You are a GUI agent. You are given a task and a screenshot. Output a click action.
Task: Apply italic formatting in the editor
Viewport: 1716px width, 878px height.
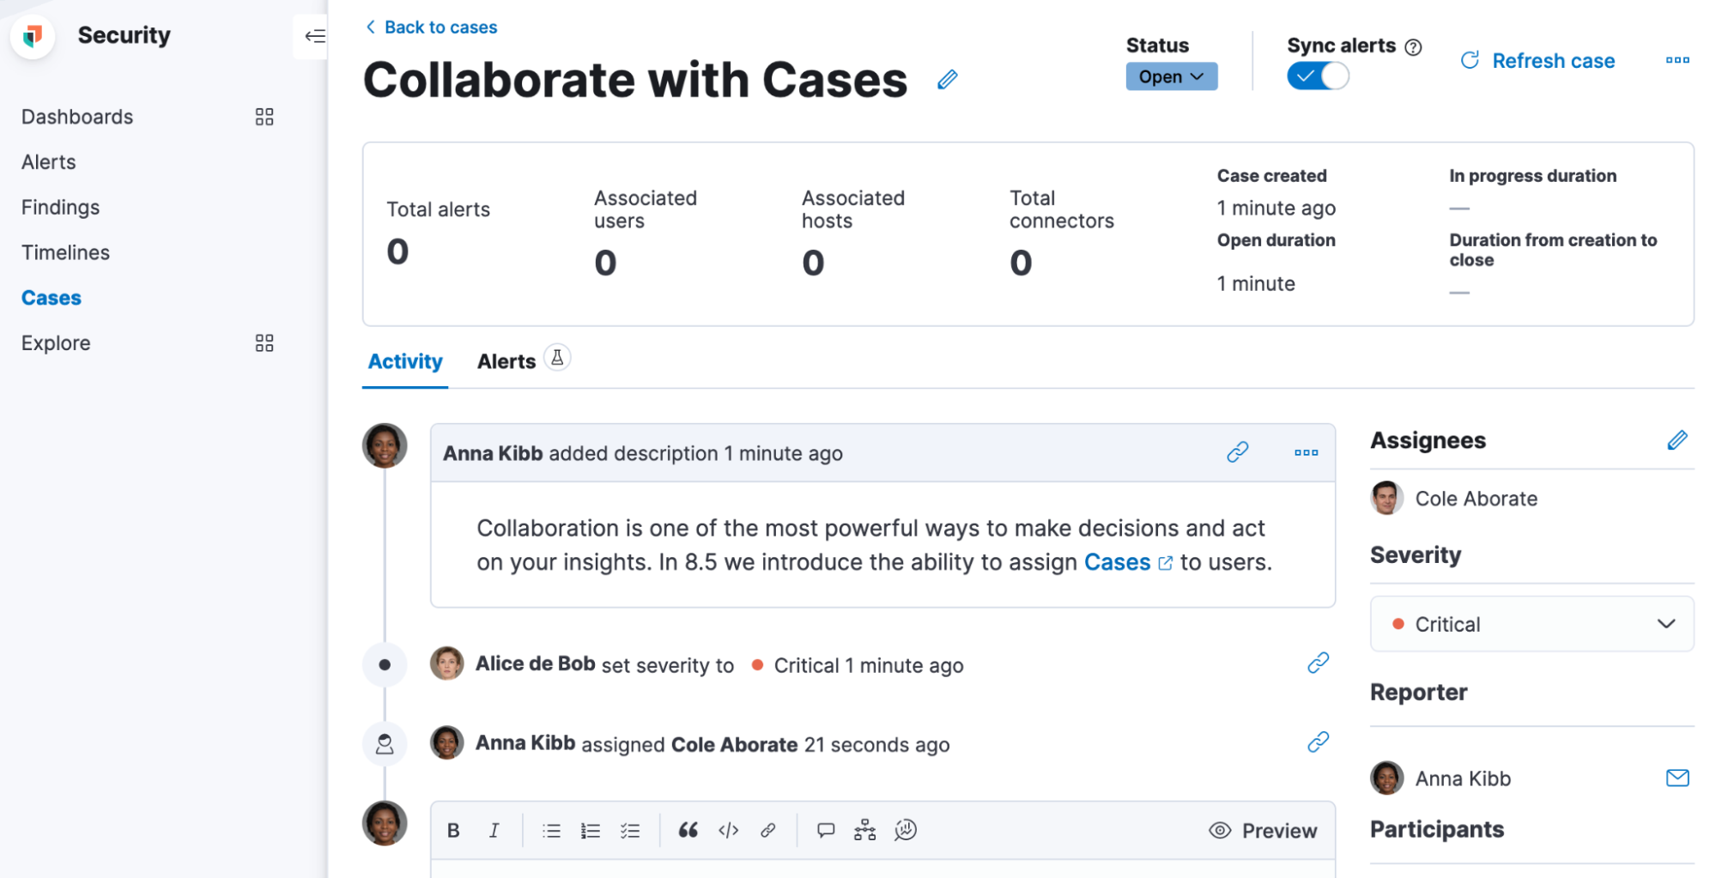coord(494,830)
